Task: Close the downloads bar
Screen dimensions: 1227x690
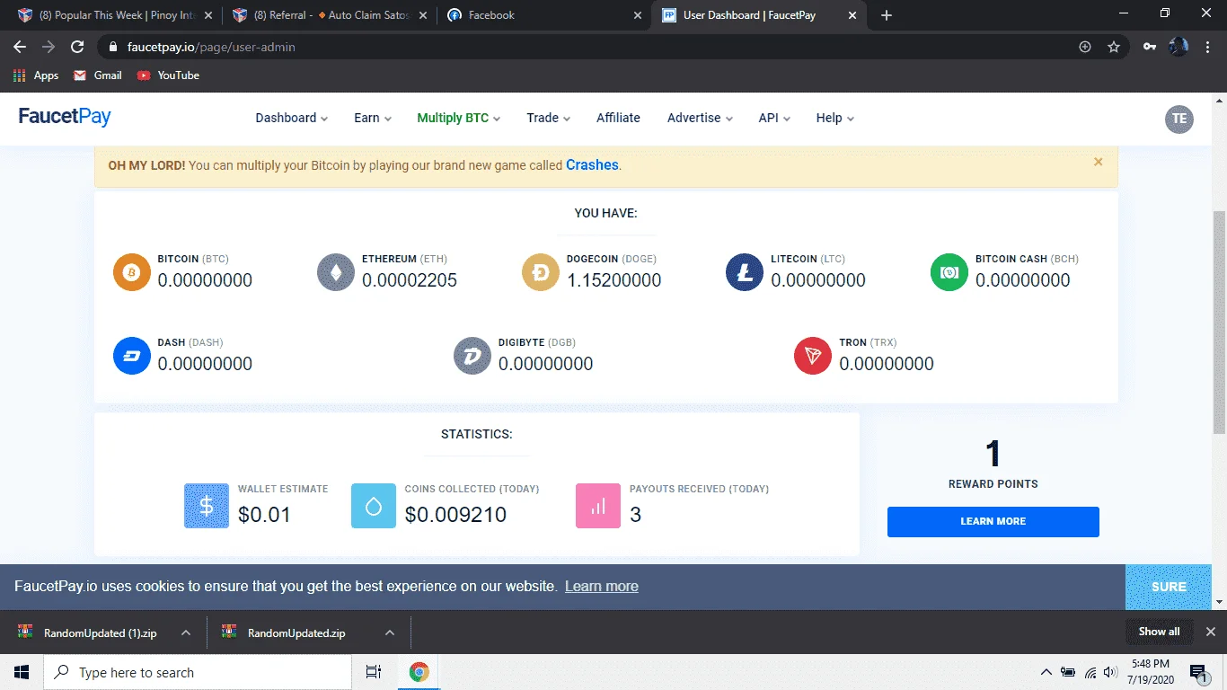Action: click(1210, 632)
